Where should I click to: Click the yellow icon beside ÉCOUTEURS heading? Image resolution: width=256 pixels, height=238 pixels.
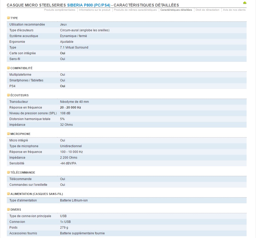coord(8,95)
